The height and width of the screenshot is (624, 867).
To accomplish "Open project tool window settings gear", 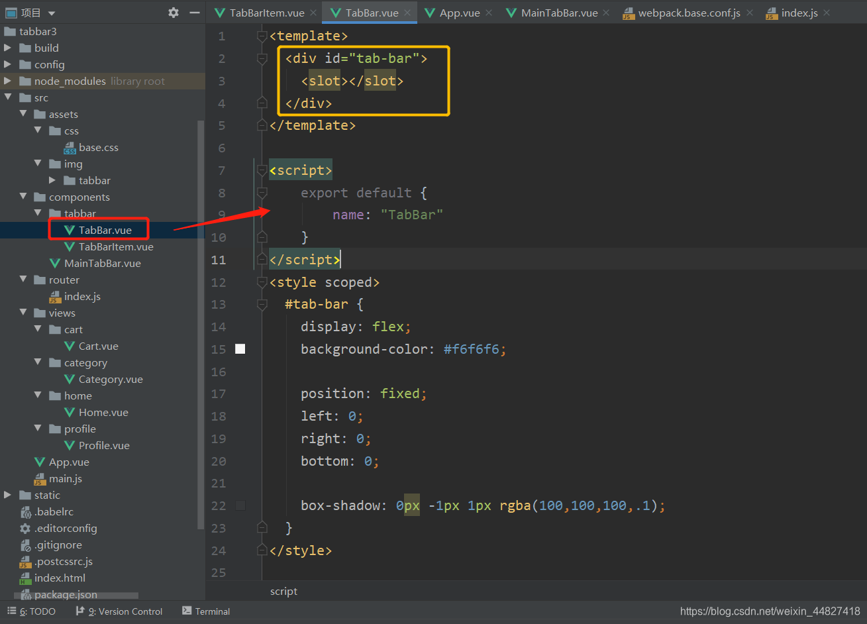I will tap(174, 13).
